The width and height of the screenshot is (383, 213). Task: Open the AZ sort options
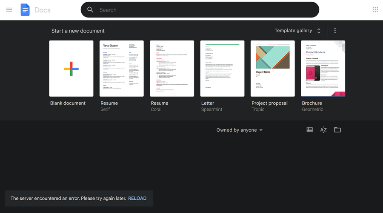(x=323, y=130)
